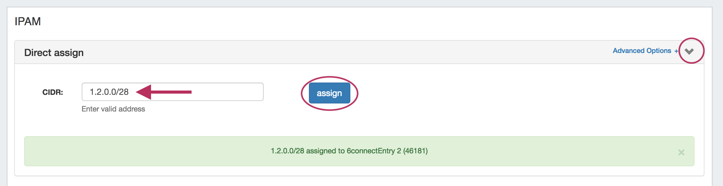Click the 6connectEntry 2 name in alert

click(x=374, y=151)
